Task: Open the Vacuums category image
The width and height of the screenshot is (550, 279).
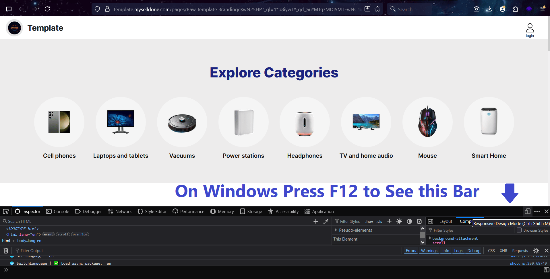Action: tap(182, 122)
